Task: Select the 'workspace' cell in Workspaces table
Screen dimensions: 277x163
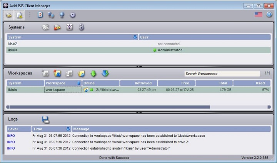Action: tap(63, 90)
